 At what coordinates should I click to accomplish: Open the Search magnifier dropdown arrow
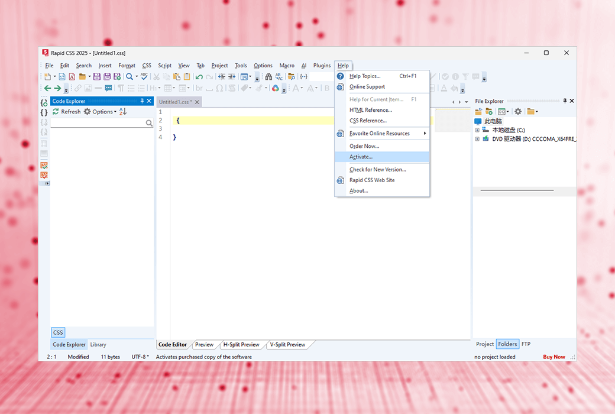pos(137,76)
